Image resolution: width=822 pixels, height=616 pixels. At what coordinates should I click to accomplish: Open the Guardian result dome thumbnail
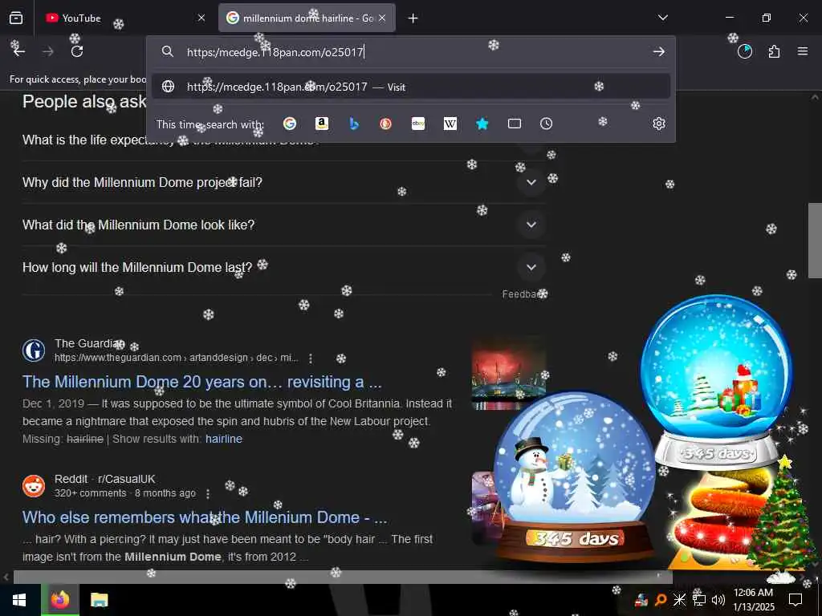(508, 372)
